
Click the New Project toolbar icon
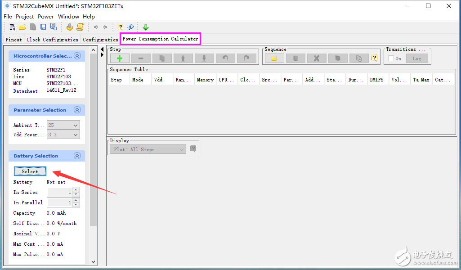12,27
